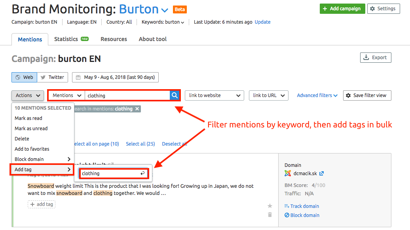Open the Add tag submenu
Screen dimensions: 410x230
[x=43, y=170]
